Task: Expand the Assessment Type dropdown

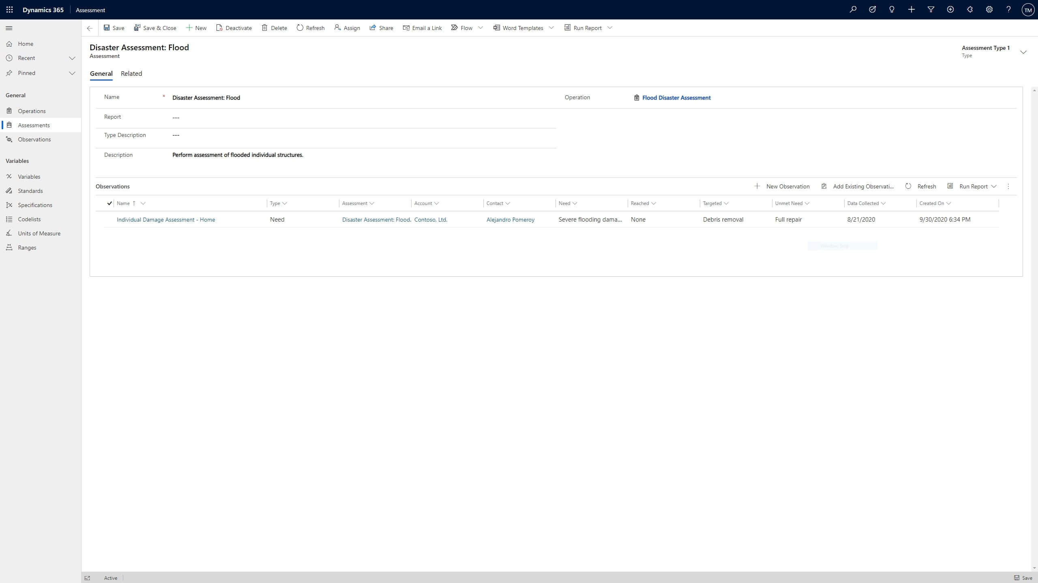Action: click(x=1025, y=51)
